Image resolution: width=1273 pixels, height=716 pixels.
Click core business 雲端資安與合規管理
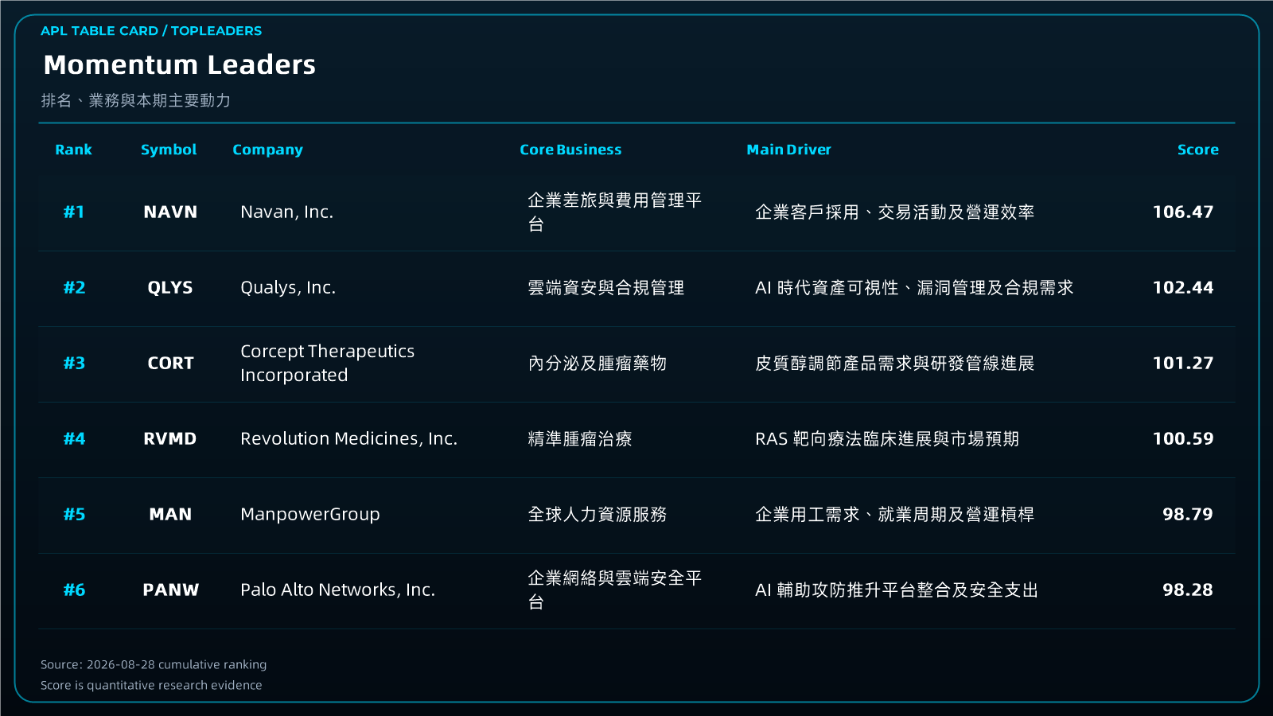[606, 288]
